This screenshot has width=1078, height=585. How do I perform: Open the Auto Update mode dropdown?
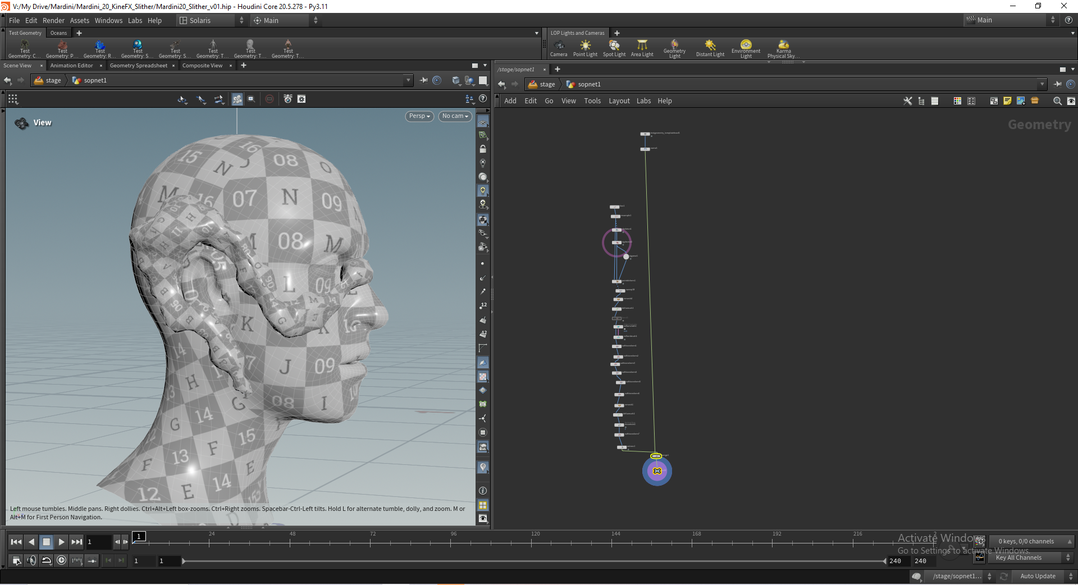point(1043,576)
